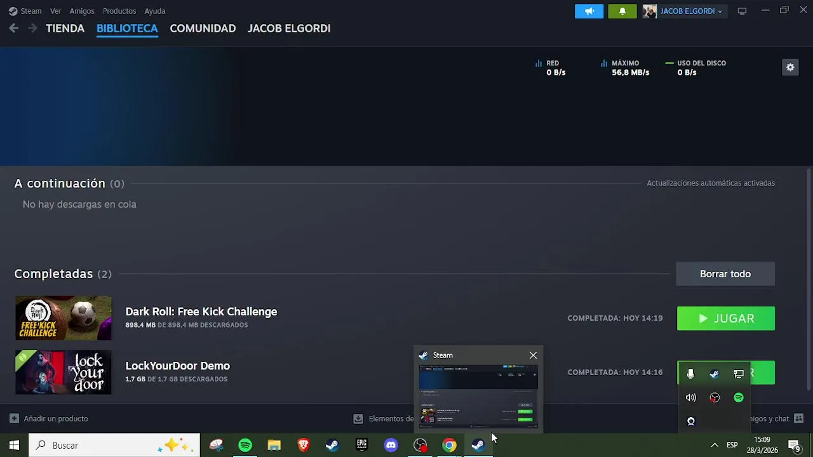Viewport: 813px width, 457px height.
Task: Click the Steam icon in tray popup
Action: [715, 374]
